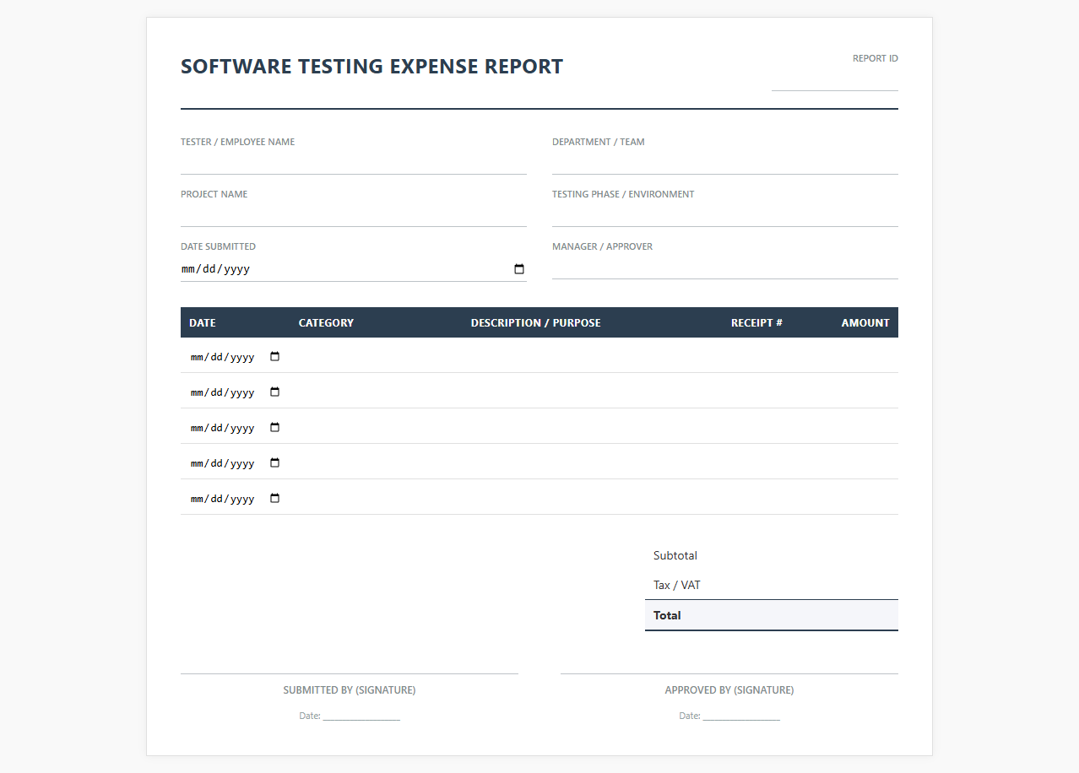This screenshot has width=1079, height=773.
Task: Click the Tax / VAT label
Action: (x=677, y=586)
